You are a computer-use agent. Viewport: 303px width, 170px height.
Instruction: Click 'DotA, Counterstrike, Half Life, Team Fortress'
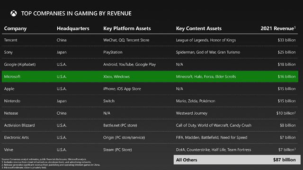[214, 150]
